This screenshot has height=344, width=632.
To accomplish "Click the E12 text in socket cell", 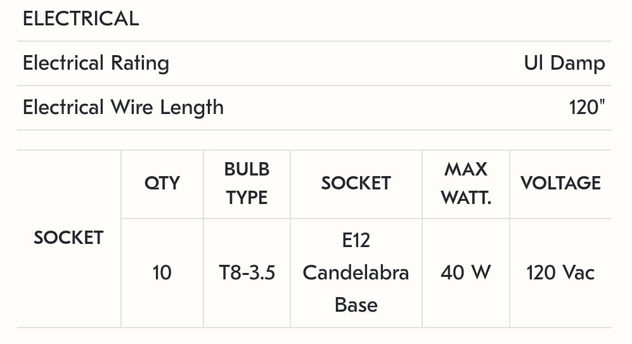I will point(356,241).
